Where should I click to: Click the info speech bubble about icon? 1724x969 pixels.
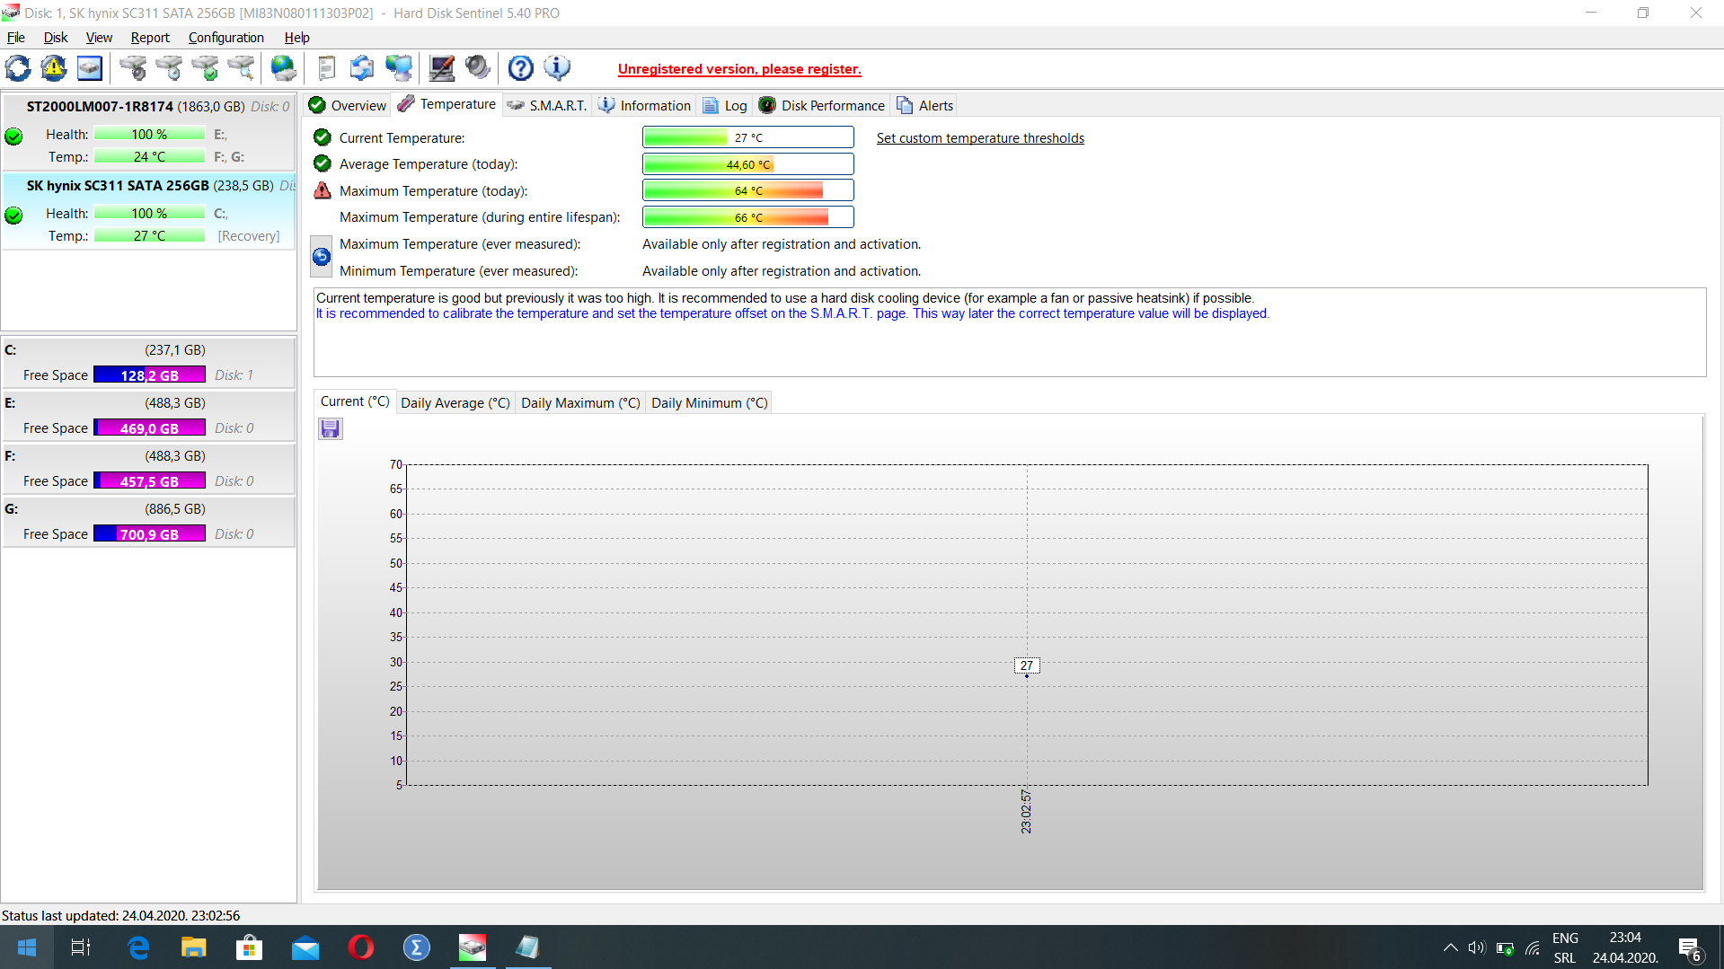[556, 68]
